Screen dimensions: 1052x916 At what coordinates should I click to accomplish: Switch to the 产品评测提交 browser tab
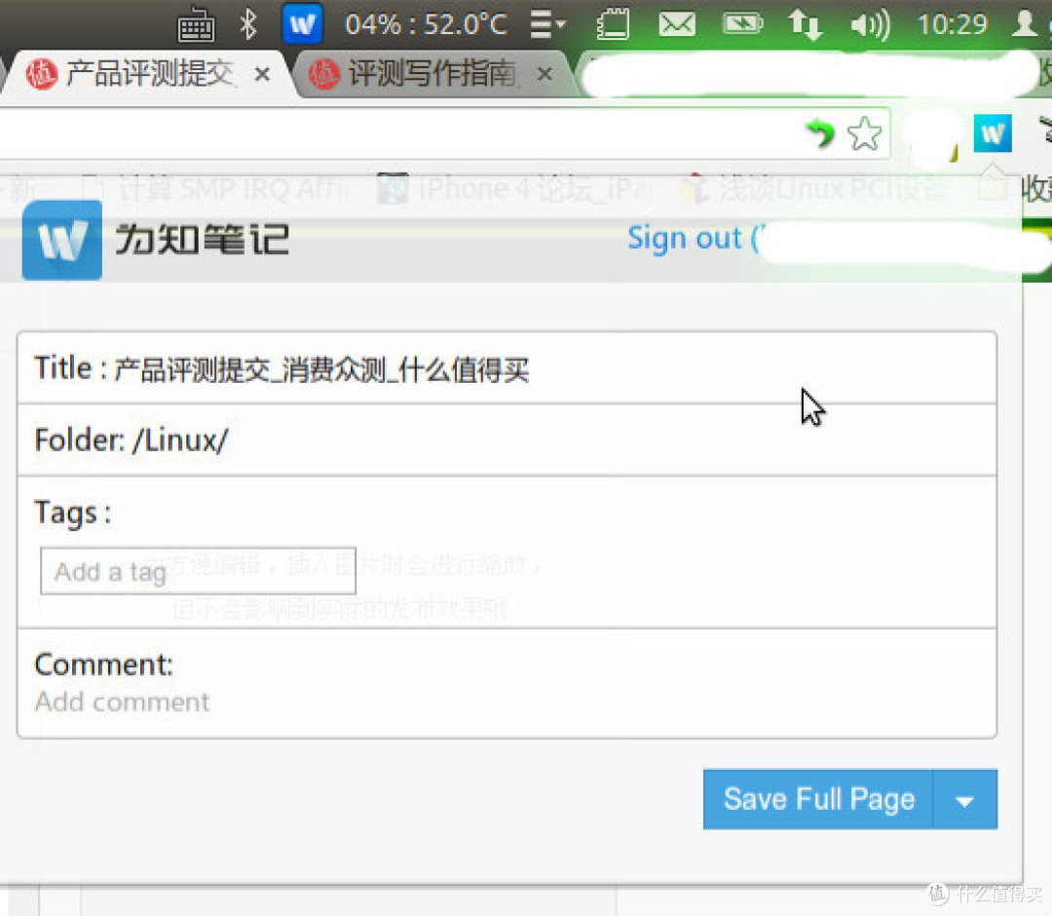click(x=149, y=73)
